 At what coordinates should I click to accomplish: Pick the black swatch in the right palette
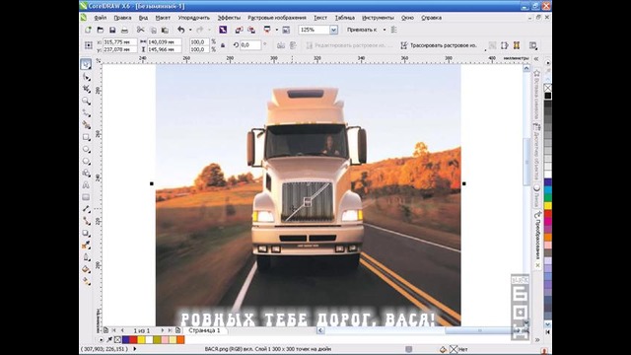(548, 96)
